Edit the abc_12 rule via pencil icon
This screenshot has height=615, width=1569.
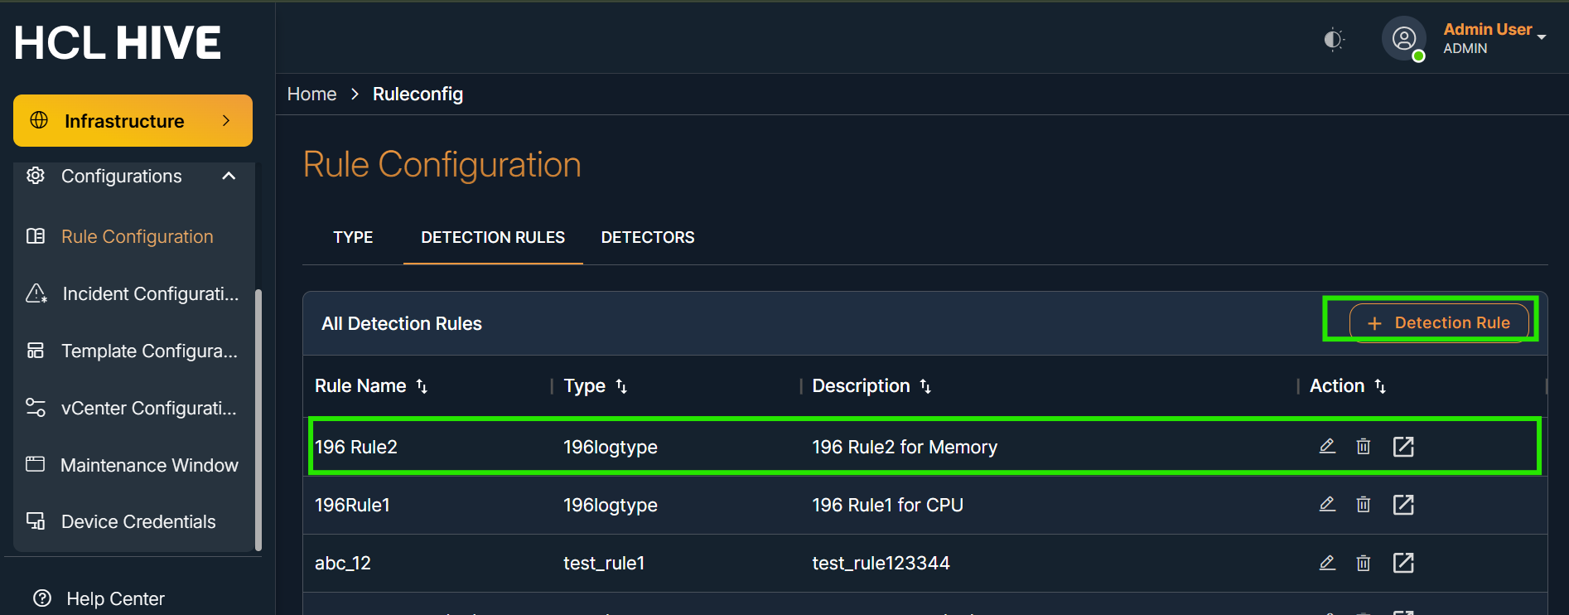click(1327, 563)
